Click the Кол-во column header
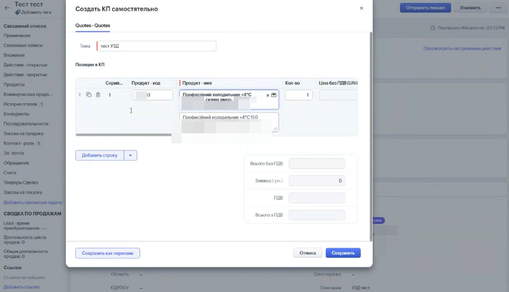Viewport: 509px width, 292px height. coord(292,83)
